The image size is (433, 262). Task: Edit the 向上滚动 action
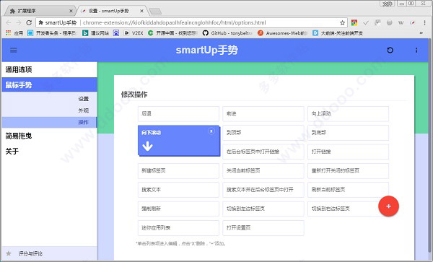[348, 114]
